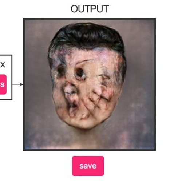Click the arrow pointing to output image

coord(18,84)
